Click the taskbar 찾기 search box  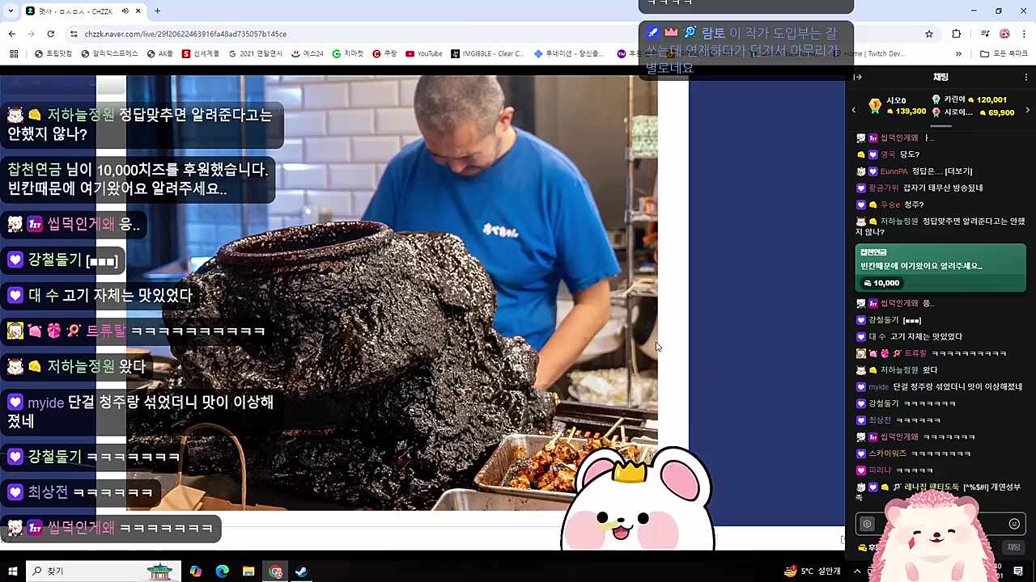point(104,571)
